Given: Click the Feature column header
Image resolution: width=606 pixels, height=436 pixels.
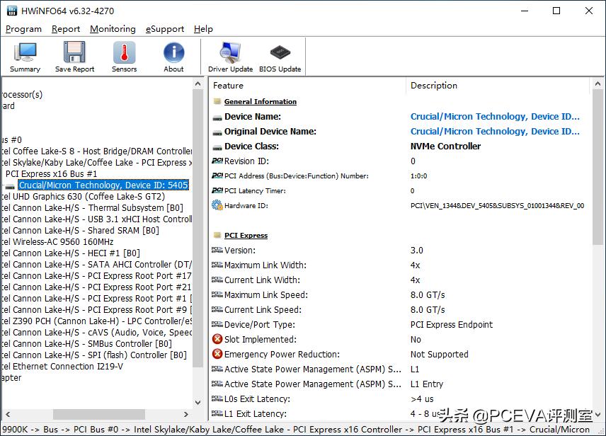Looking at the screenshot, I should point(229,86).
